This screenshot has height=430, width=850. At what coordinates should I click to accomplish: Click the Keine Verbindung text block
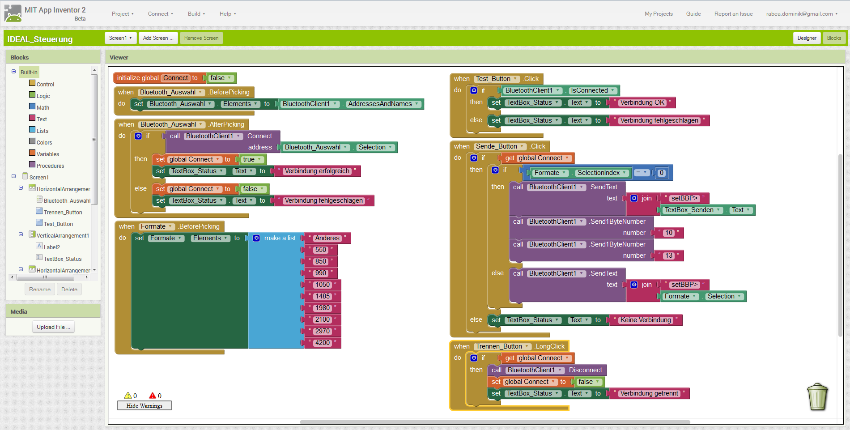pos(646,320)
